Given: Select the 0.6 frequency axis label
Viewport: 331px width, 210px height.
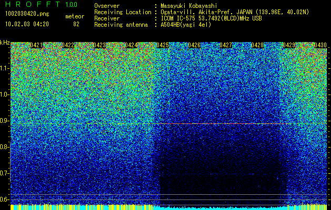Looking at the screenshot, I should pyautogui.click(x=4, y=199).
